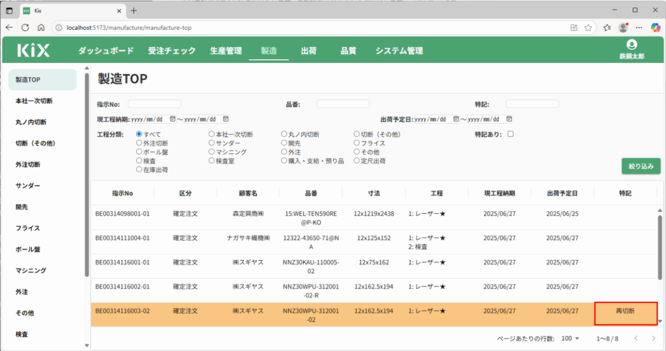The image size is (666, 351).
Task: Open calendar for 出荷予定日 start date
Action: pos(456,119)
